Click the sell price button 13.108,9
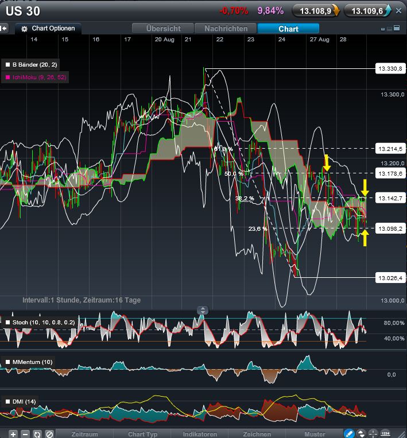The height and width of the screenshot is (438, 407). (x=316, y=11)
